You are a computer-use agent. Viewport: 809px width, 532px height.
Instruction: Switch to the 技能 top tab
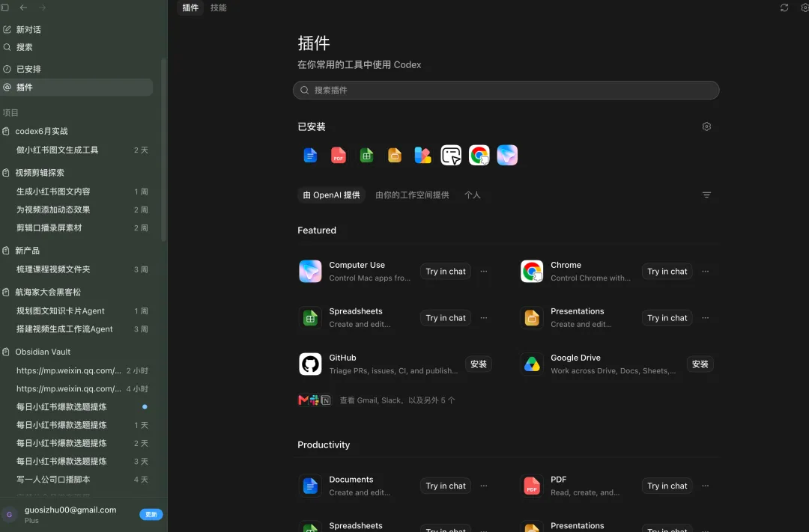[219, 7]
